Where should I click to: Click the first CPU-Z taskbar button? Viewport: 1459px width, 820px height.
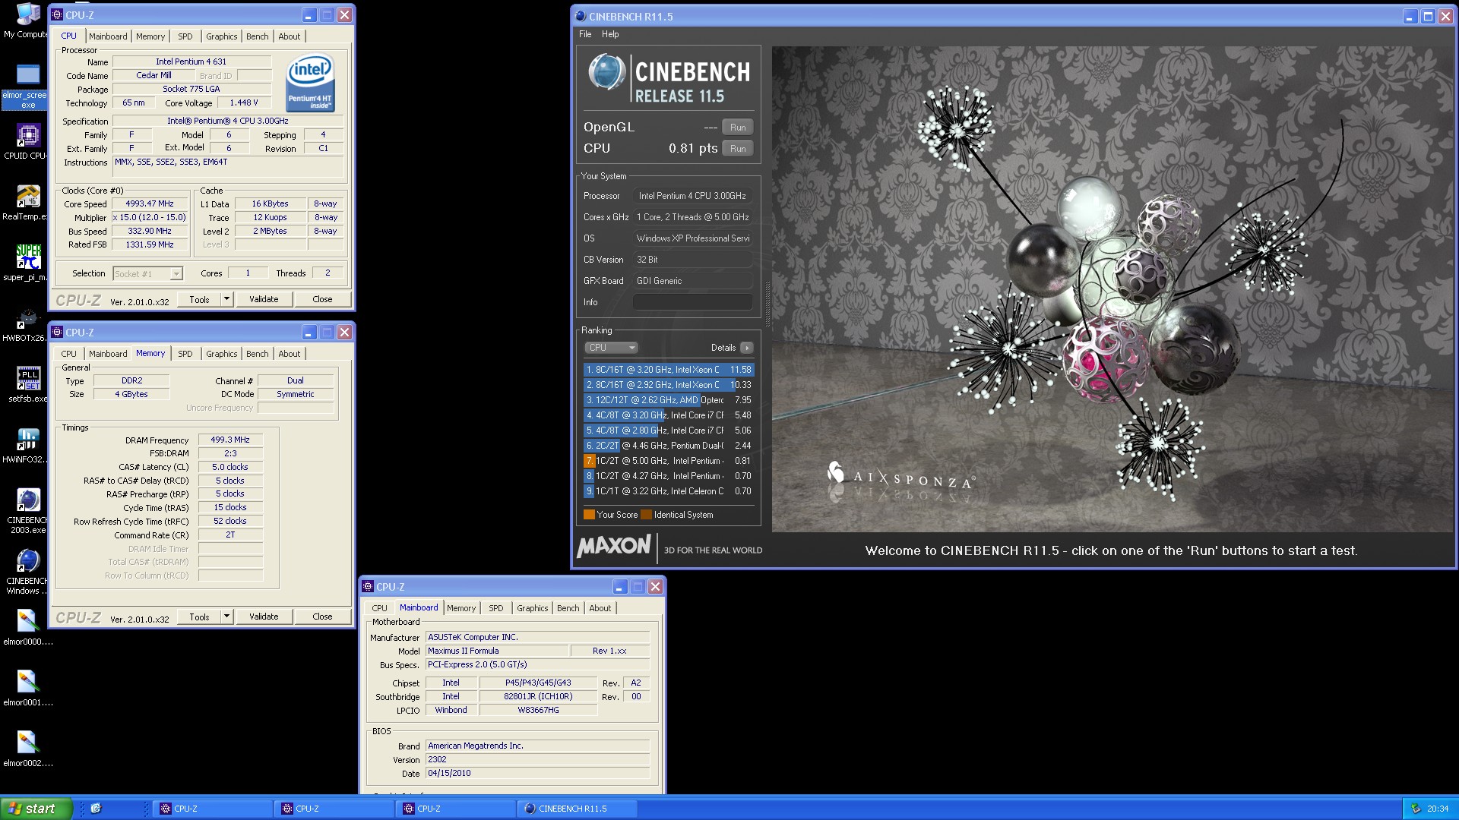214,809
